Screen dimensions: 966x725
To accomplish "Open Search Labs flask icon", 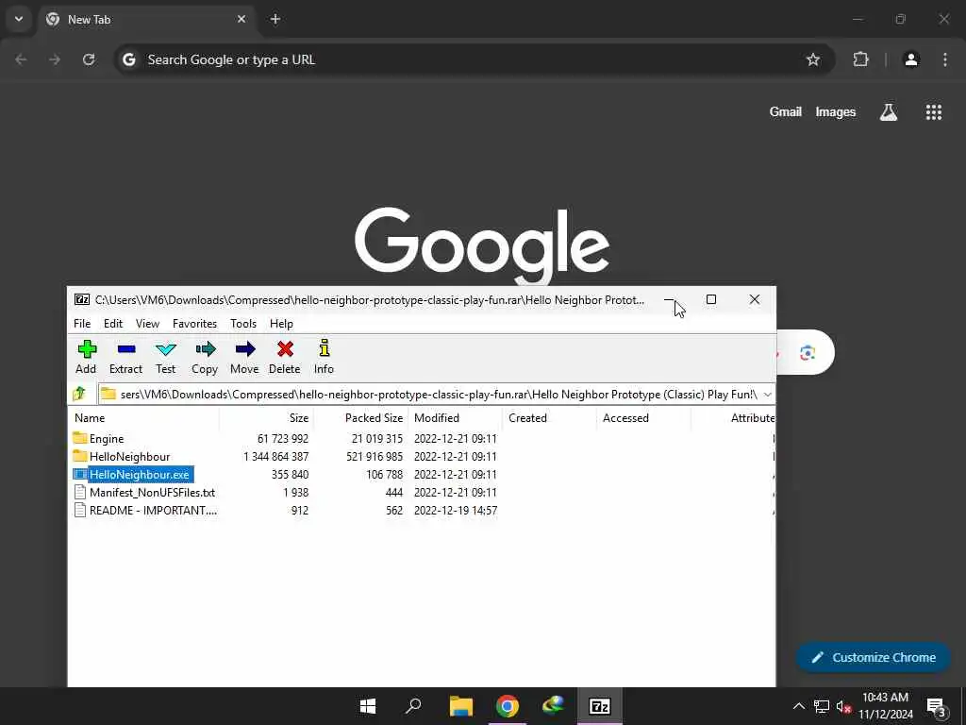I will 889,112.
